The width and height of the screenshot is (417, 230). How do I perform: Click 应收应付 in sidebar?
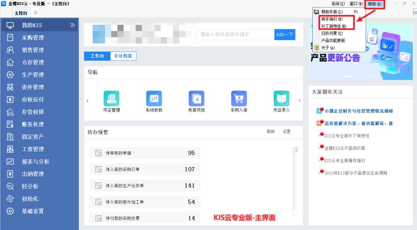coord(33,99)
